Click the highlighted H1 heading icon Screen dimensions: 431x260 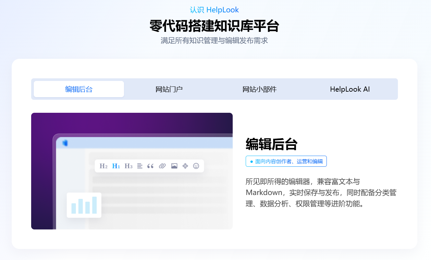(x=116, y=166)
